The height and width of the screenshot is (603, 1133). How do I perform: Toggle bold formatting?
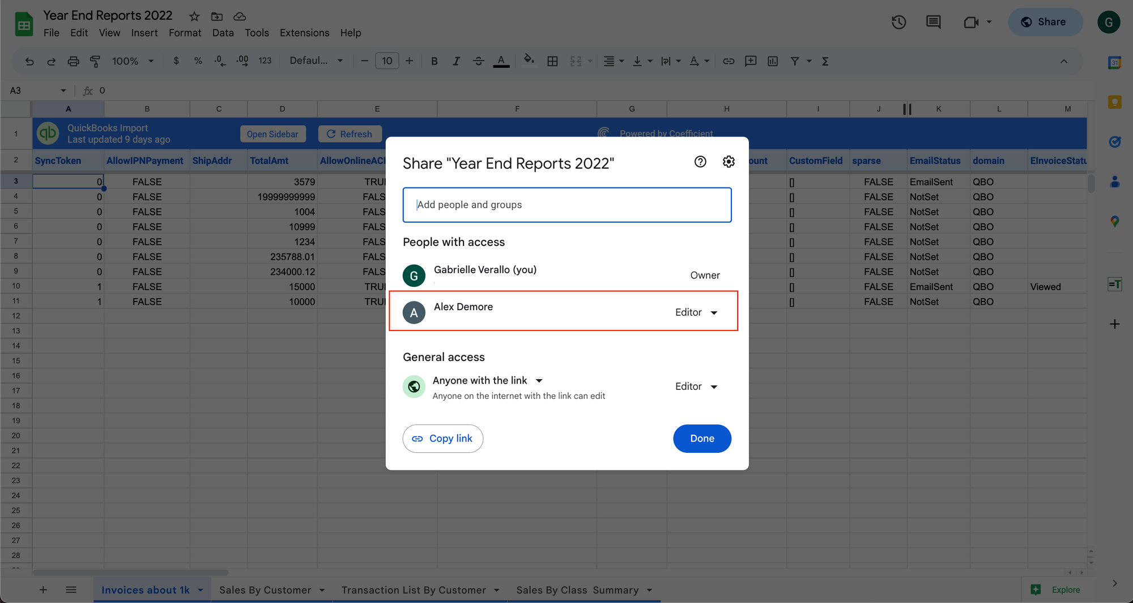pyautogui.click(x=434, y=61)
